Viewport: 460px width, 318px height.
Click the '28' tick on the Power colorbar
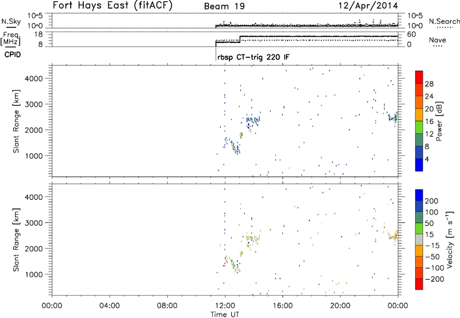tap(429, 84)
